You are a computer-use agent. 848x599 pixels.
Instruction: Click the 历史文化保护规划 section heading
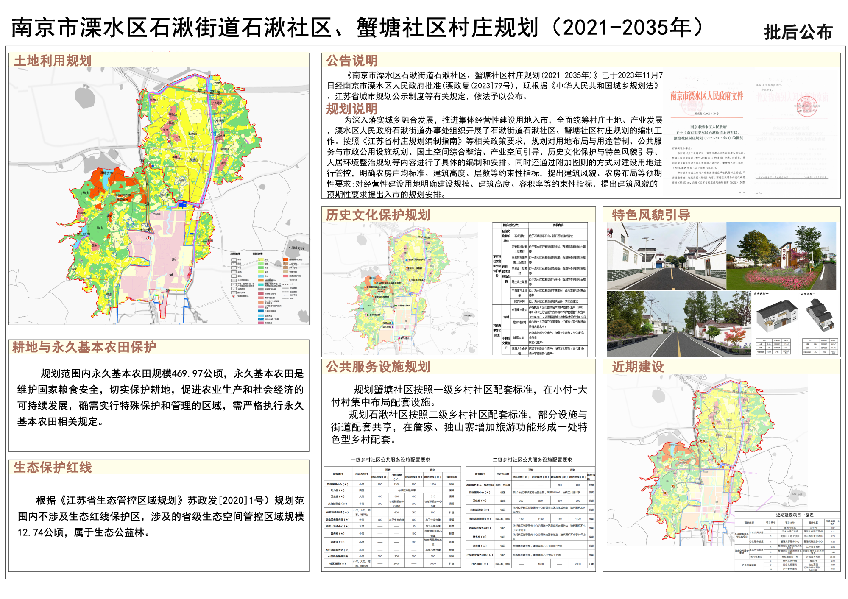pos(378,215)
